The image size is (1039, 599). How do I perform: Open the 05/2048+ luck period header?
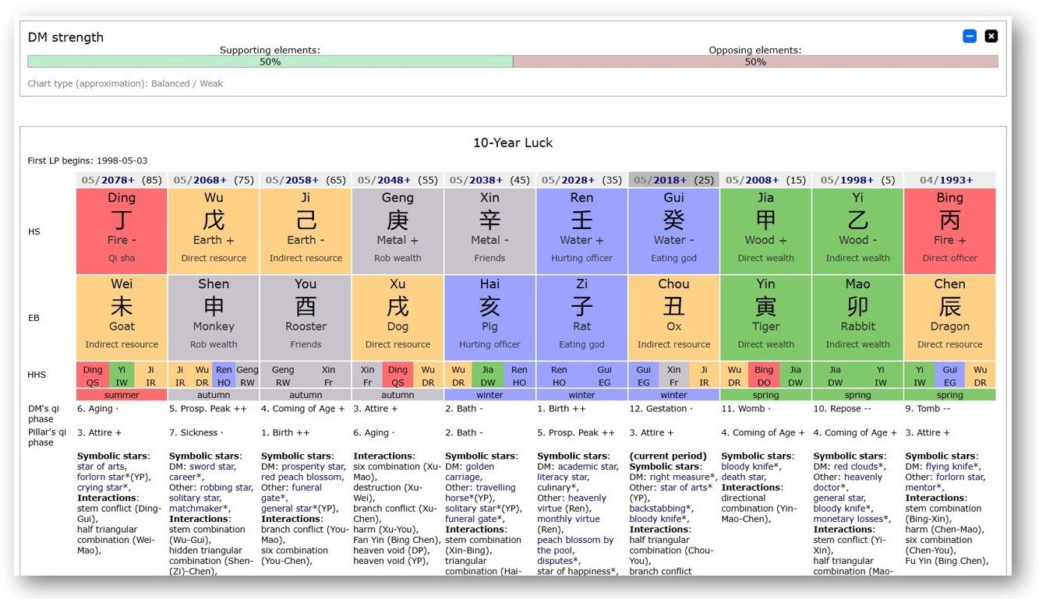coord(398,180)
